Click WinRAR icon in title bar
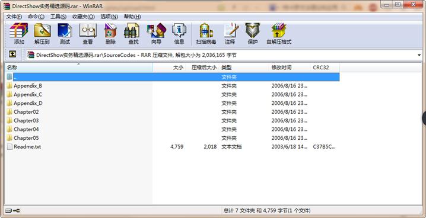The width and height of the screenshot is (426, 218). pos(7,7)
